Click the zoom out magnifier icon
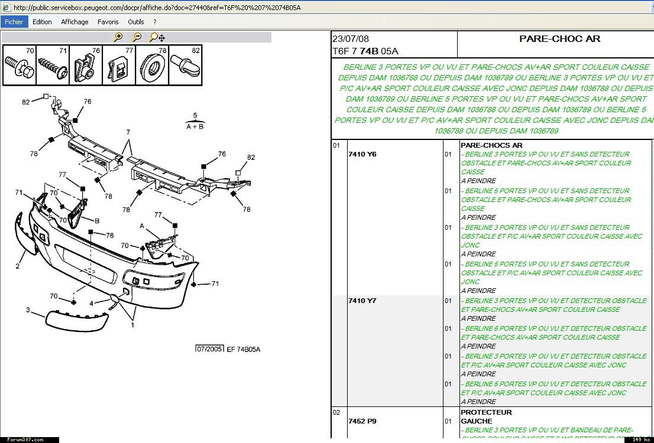 click(x=137, y=37)
